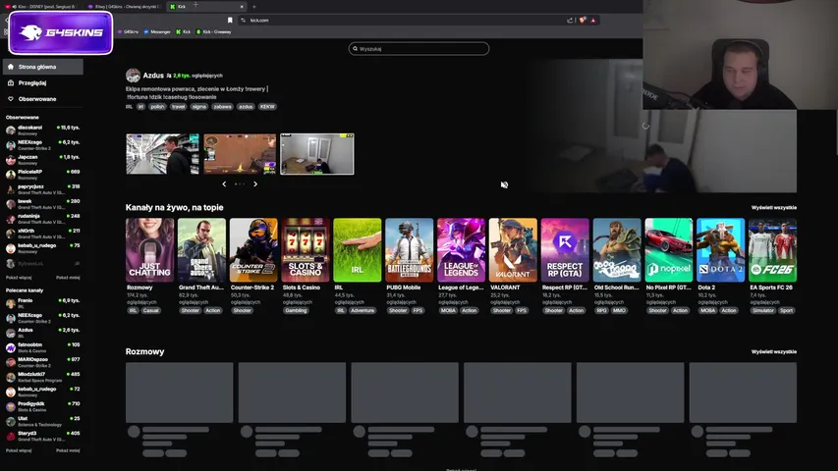The width and height of the screenshot is (838, 471).
Task: Open the Counter-Strike 2 category card
Action: pos(253,250)
